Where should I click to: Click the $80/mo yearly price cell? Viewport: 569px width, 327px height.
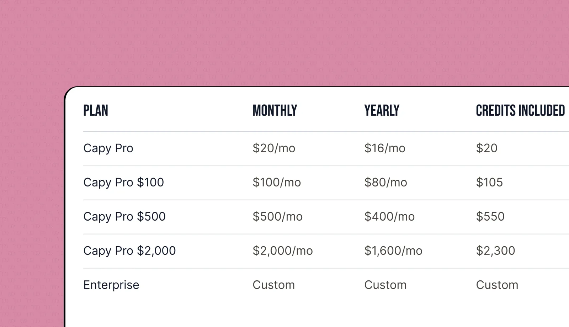point(385,183)
